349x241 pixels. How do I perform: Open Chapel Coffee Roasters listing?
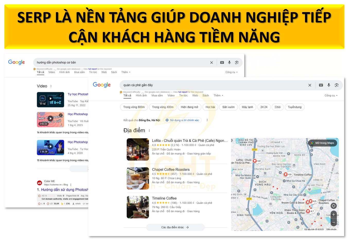tap(171, 169)
